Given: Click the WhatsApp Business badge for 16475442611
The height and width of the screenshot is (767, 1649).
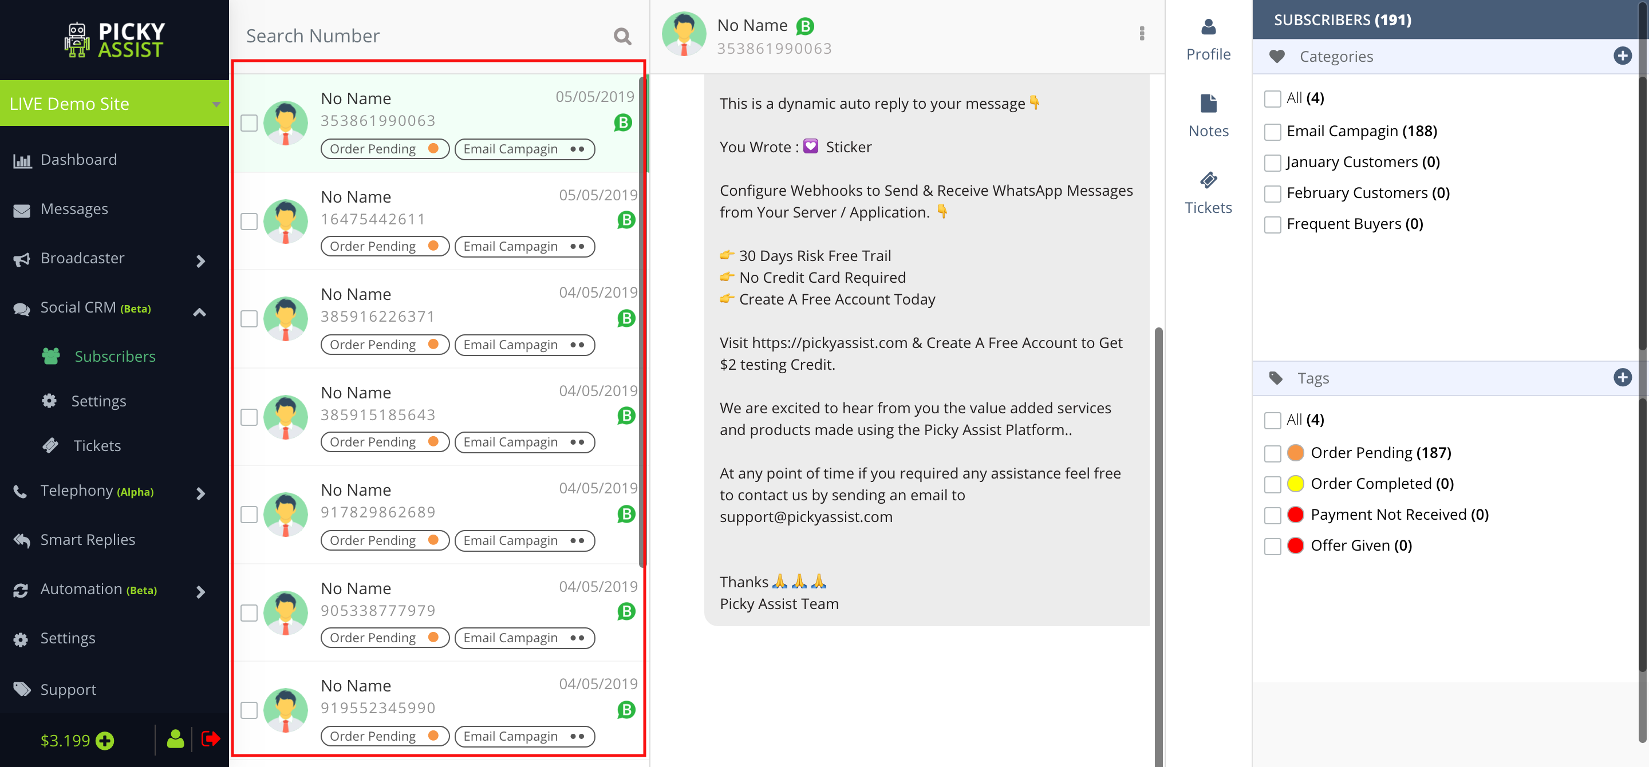Looking at the screenshot, I should [x=626, y=220].
